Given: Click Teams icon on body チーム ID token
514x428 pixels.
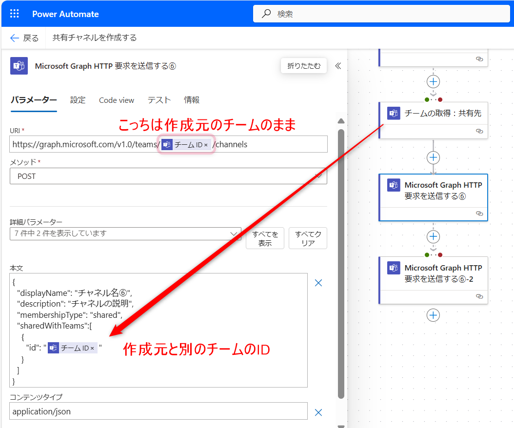Looking at the screenshot, I should pos(54,348).
